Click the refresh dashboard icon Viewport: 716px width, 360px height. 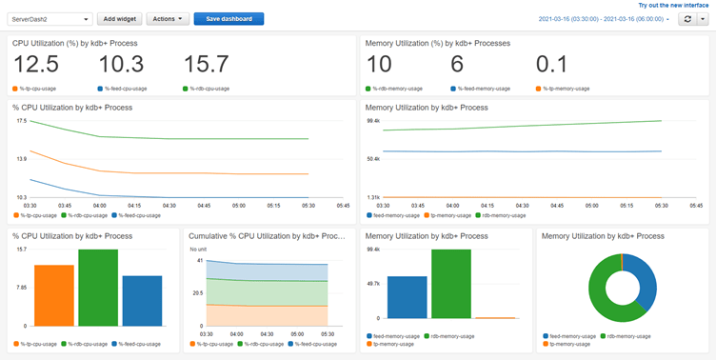[x=687, y=19]
